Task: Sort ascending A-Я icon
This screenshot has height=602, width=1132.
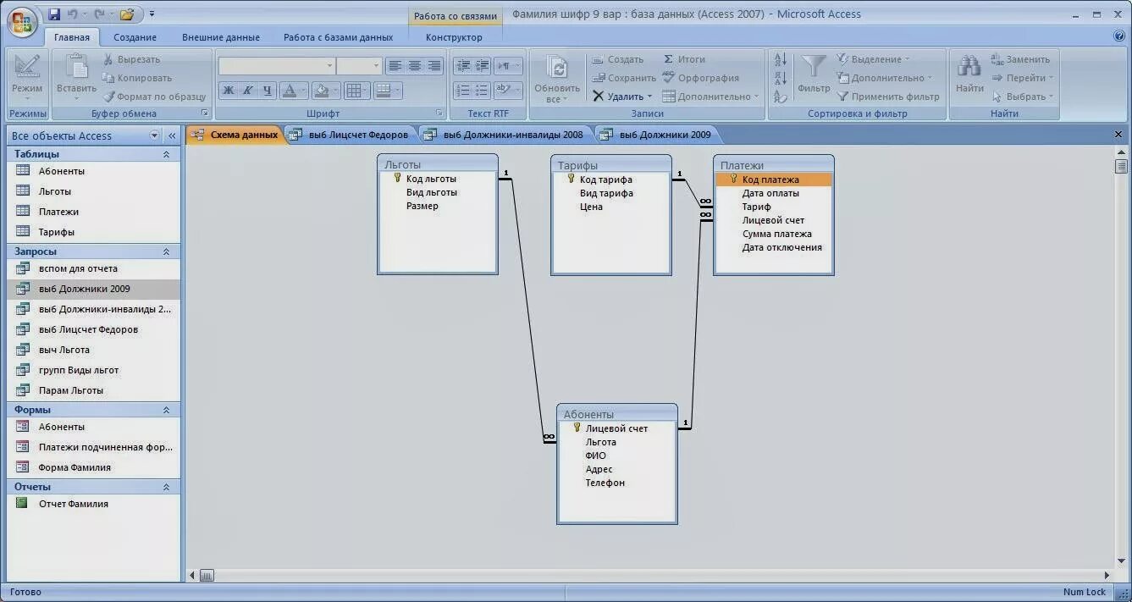Action: [x=781, y=59]
